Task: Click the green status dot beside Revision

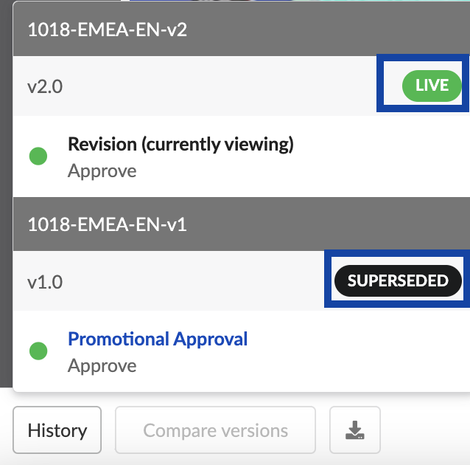Action: pos(38,156)
